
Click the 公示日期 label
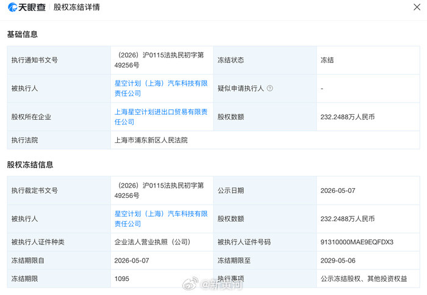tap(231, 191)
